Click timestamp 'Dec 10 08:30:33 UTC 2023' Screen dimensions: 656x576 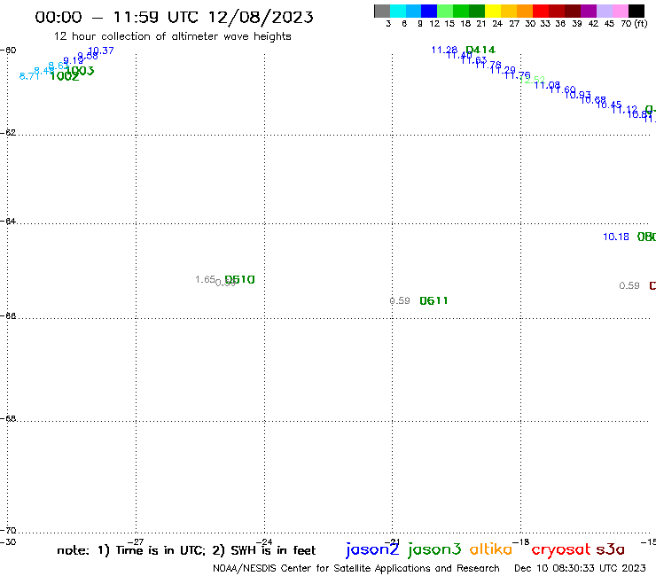coord(580,569)
